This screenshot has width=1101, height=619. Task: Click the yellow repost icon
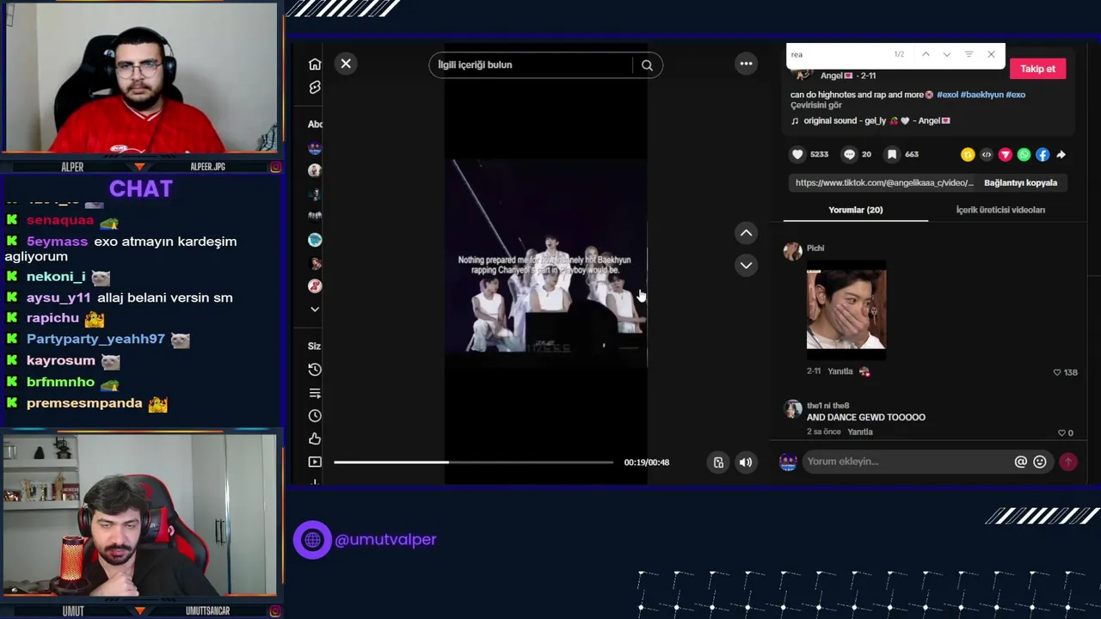[968, 155]
